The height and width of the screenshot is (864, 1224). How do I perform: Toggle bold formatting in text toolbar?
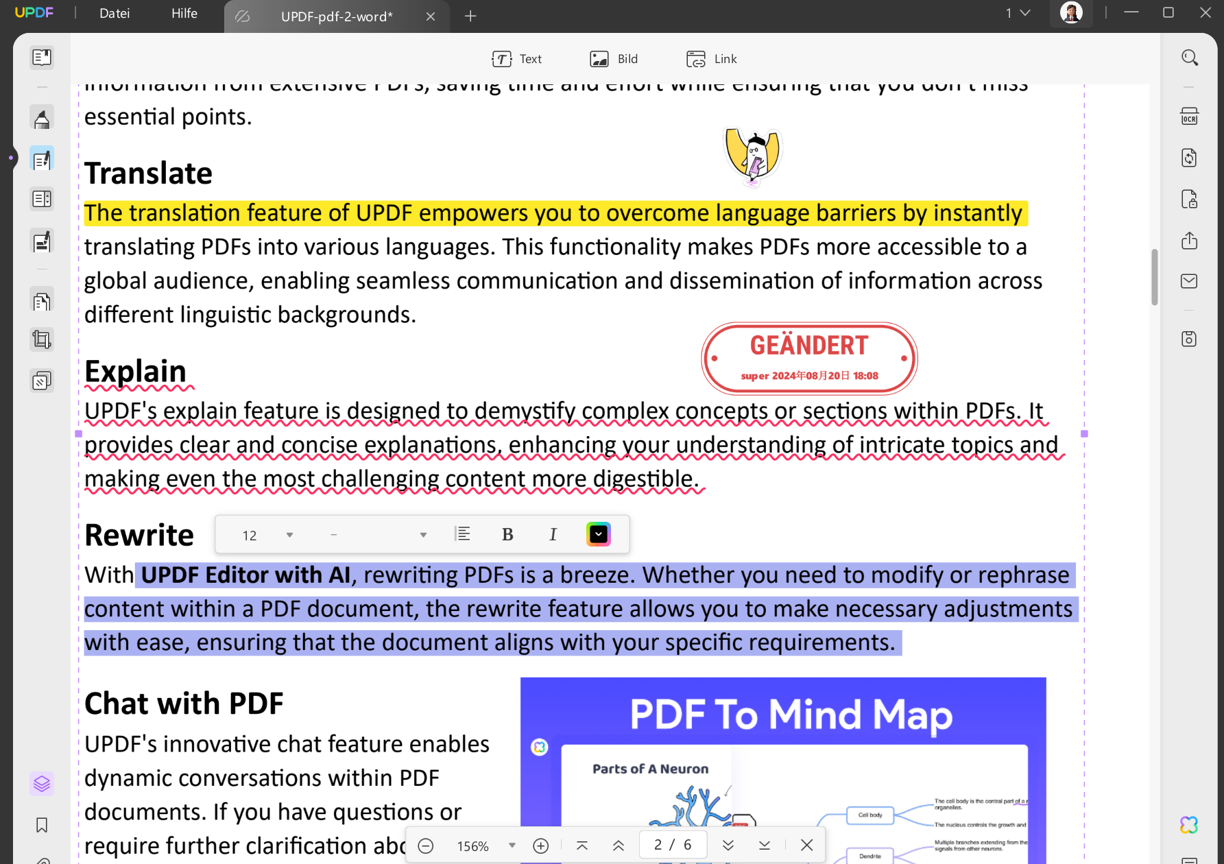(x=507, y=535)
